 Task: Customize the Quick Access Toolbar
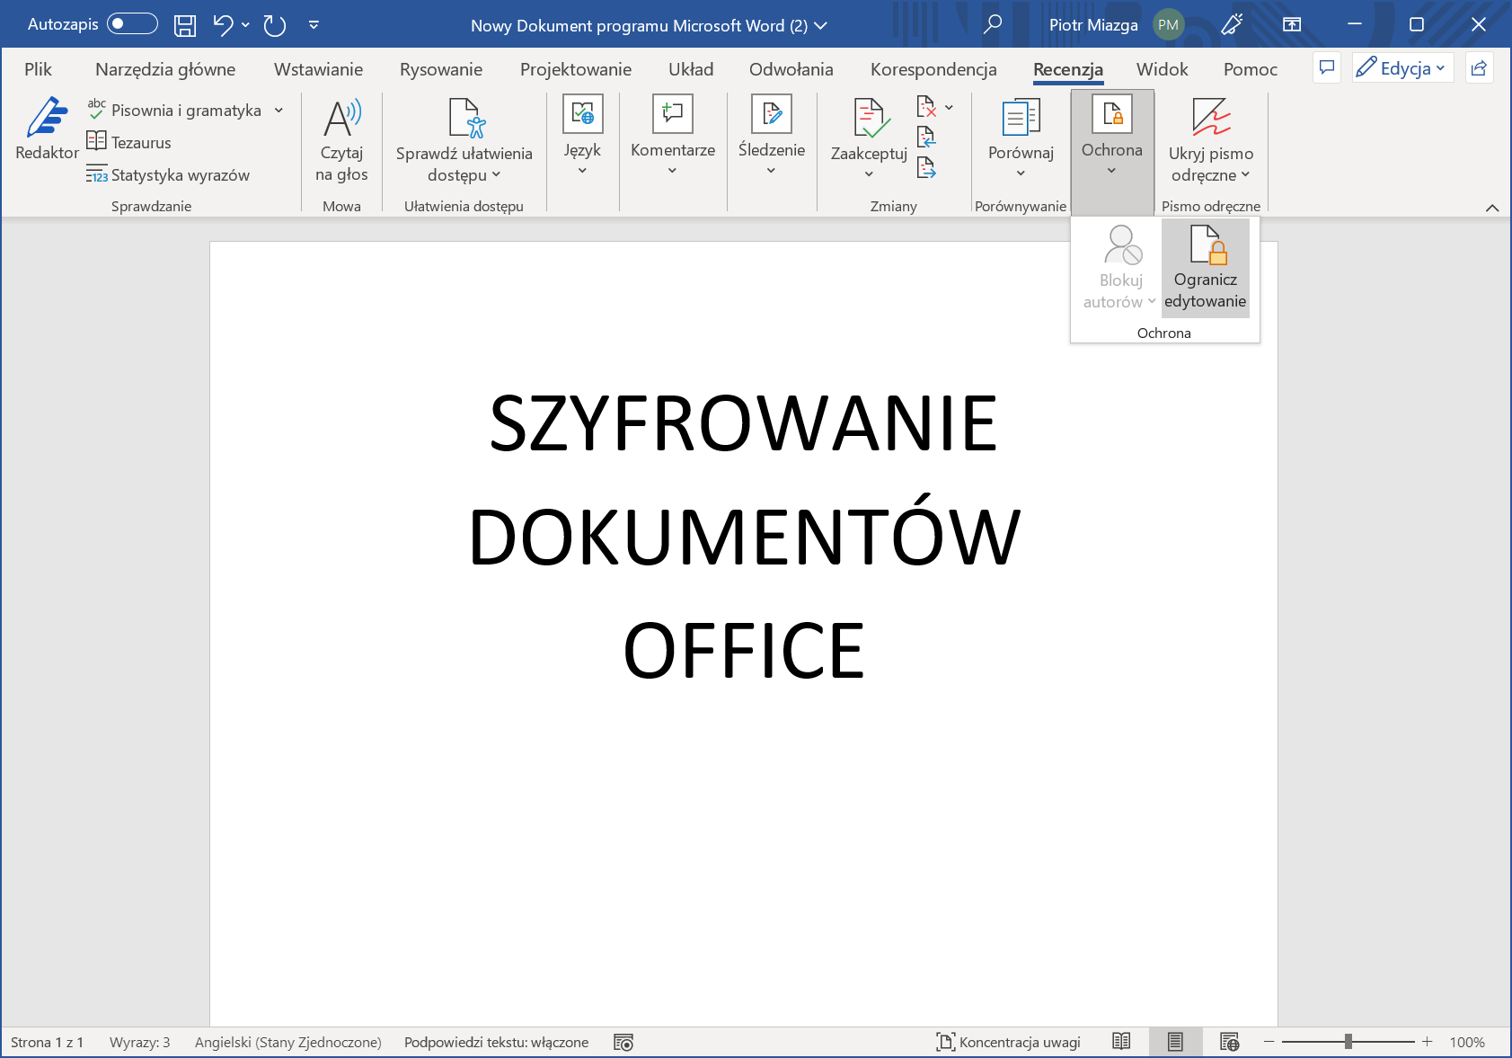(314, 25)
